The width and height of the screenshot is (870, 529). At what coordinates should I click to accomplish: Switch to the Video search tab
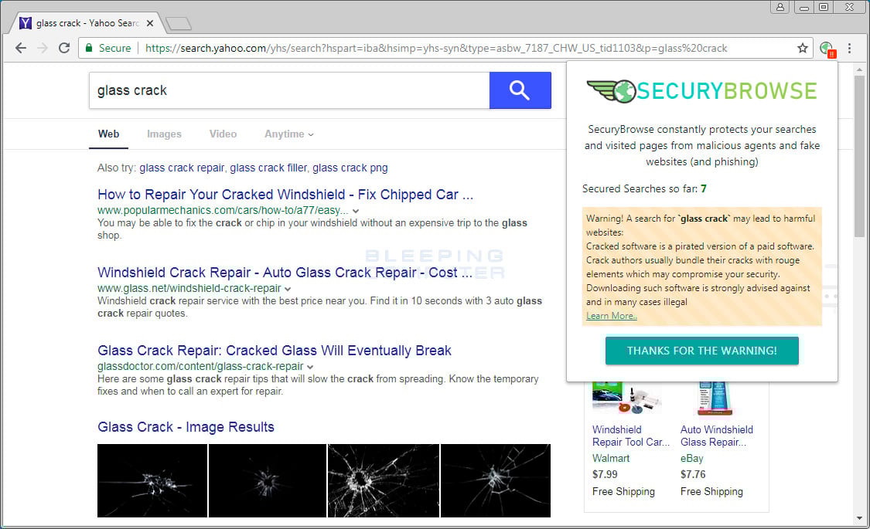coord(223,134)
